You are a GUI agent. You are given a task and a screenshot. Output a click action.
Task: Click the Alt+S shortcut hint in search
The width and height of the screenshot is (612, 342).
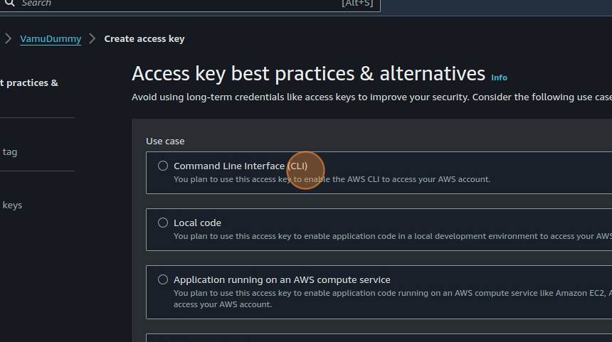pyautogui.click(x=357, y=4)
